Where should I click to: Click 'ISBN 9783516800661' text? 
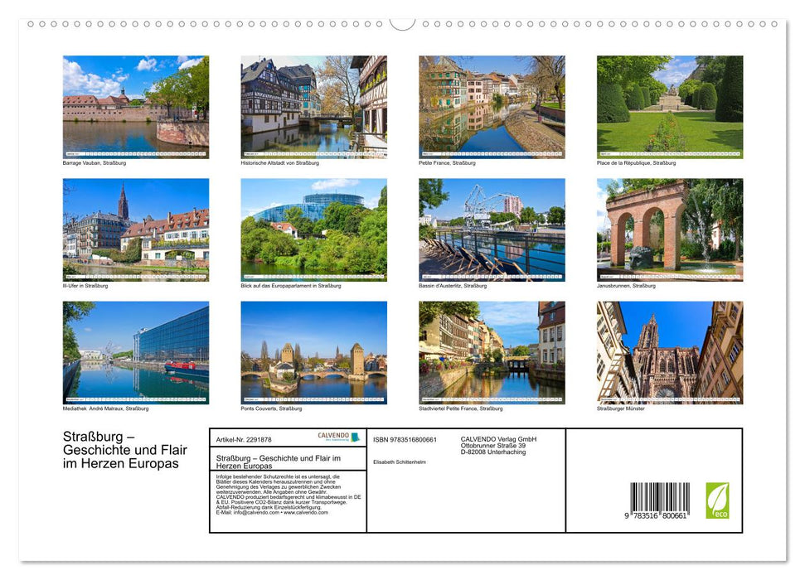[405, 440]
